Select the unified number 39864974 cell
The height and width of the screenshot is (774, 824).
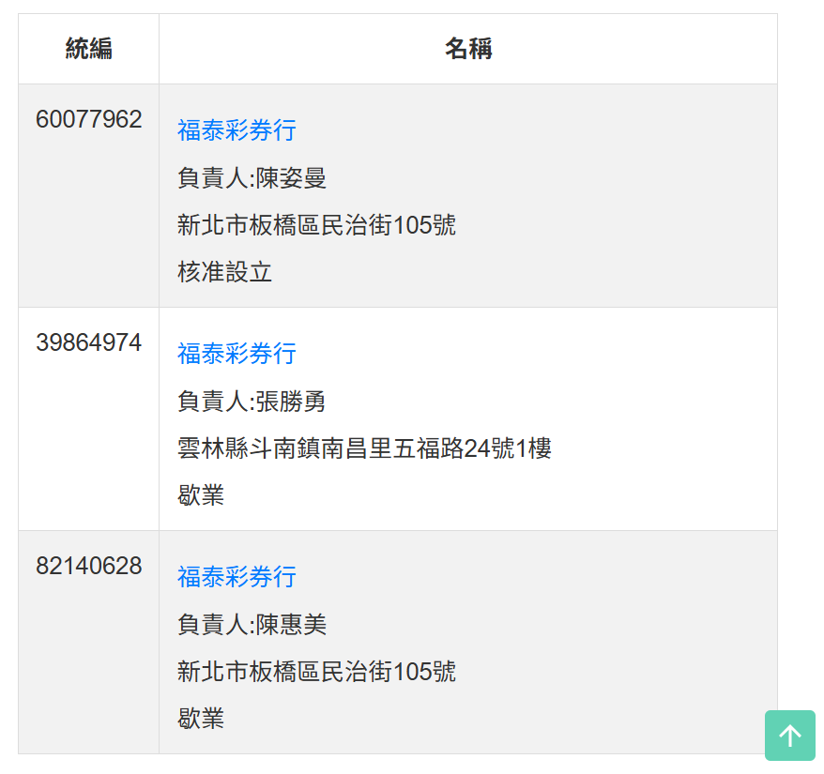click(88, 342)
